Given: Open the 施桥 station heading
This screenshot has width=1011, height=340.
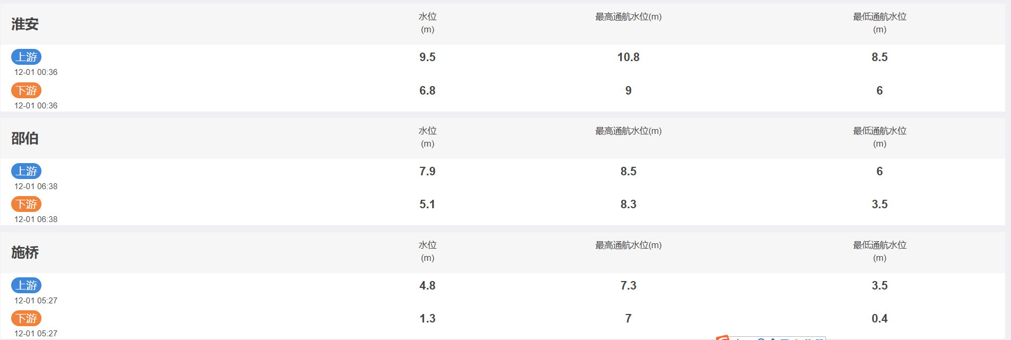Looking at the screenshot, I should 25,252.
